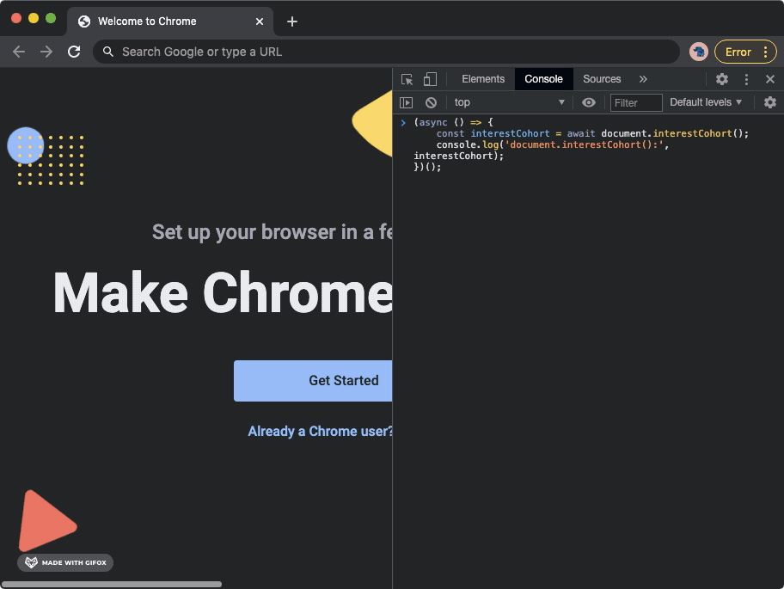Screen dimensions: 784x589
Task: Open DevTools customize three-dot menu
Action: (x=746, y=79)
